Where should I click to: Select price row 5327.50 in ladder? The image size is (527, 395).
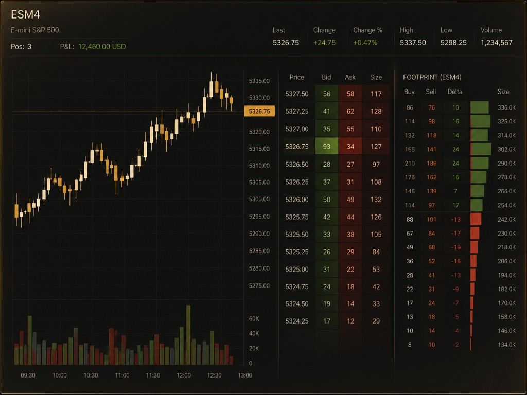click(337, 94)
